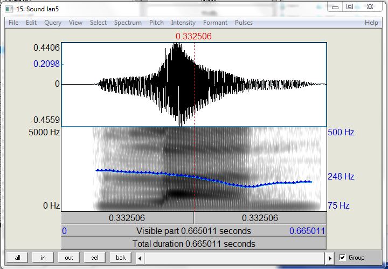Play the Total duration 0.665011 seconds bar
This screenshot has height=269, width=388.
[194, 244]
